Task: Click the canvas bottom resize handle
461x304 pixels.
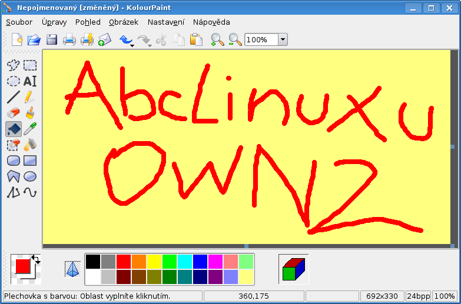Action: (x=246, y=246)
